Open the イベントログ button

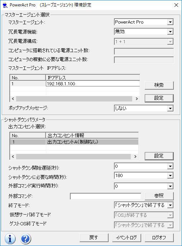point(126,238)
